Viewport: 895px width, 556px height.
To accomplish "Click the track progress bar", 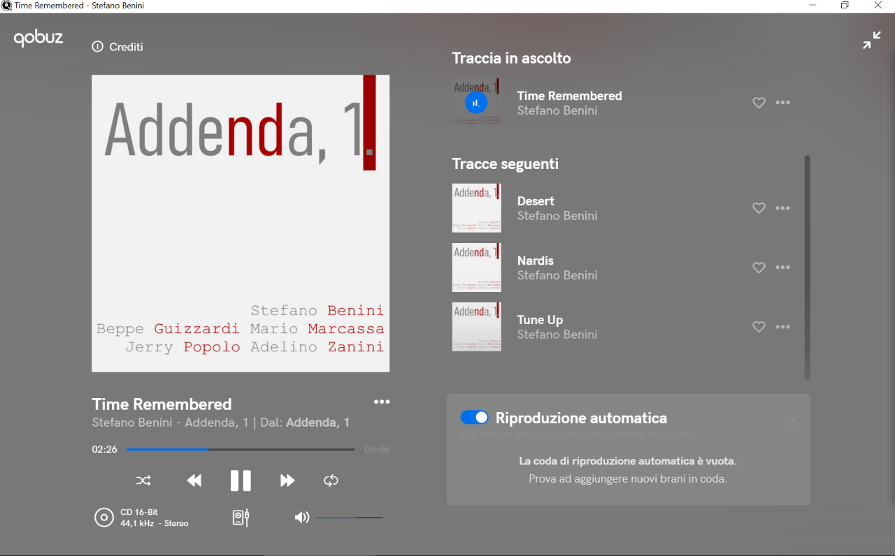I will tap(240, 450).
